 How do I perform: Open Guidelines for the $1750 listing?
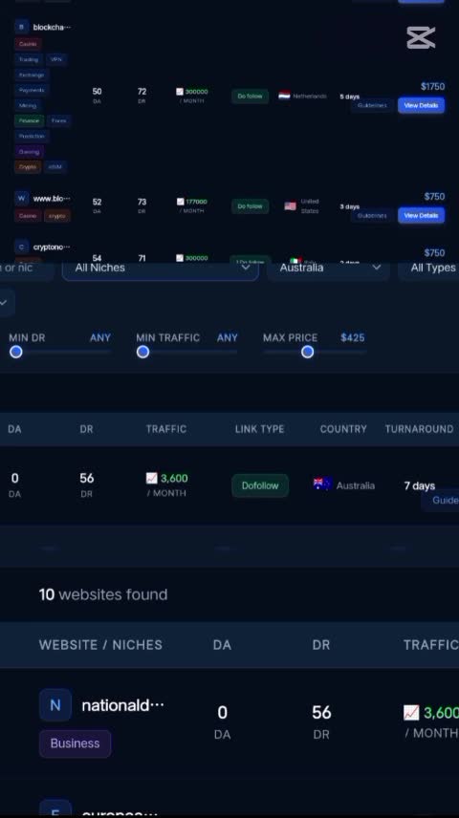pos(372,105)
